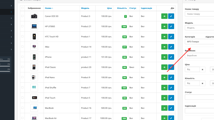Open the iPod Shuffle product thumbnail
Image resolution: width=214 pixels, height=120 pixels.
click(34, 87)
